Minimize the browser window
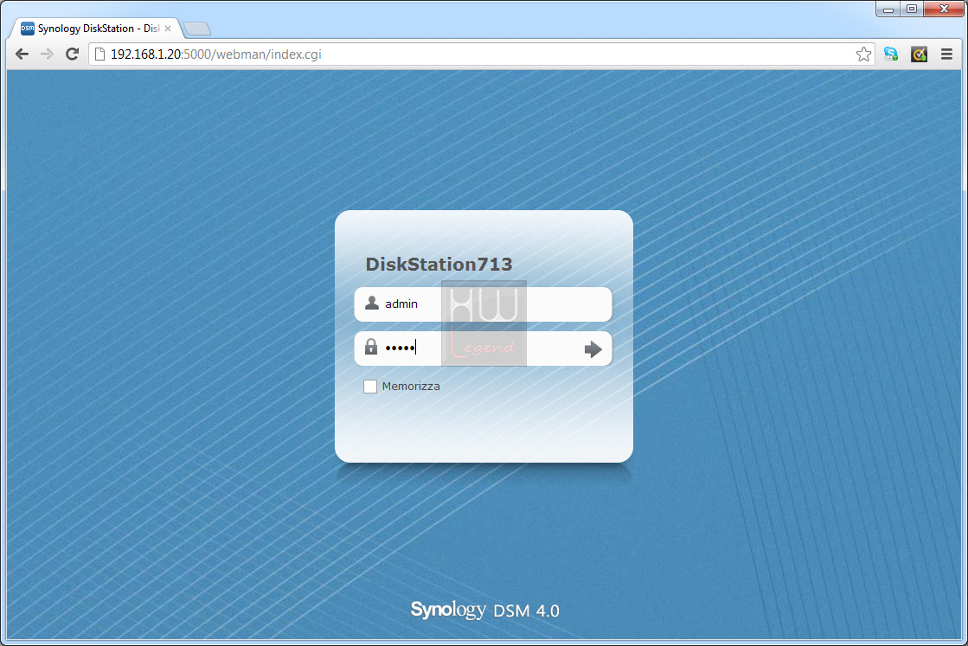The width and height of the screenshot is (968, 646). (x=888, y=10)
